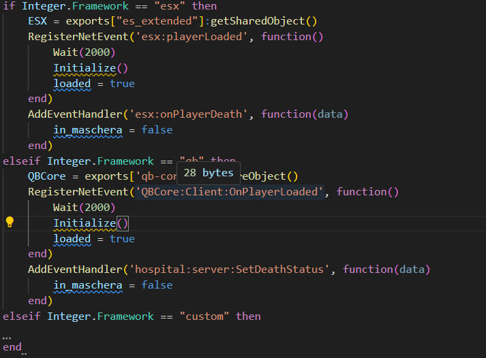Click the final 'end' keyword at the bottom
Screen dimensions: 486x358
pyautogui.click(x=12, y=347)
